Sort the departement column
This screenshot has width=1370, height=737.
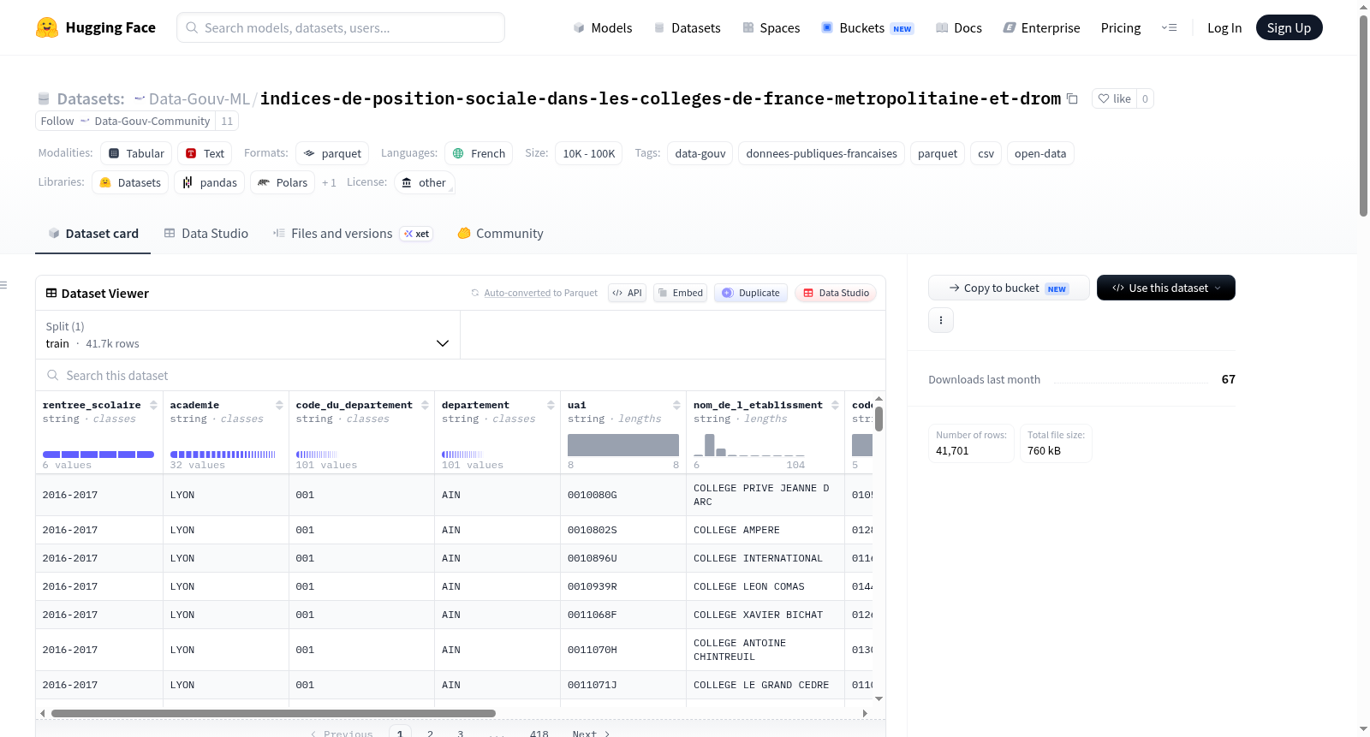pos(551,405)
